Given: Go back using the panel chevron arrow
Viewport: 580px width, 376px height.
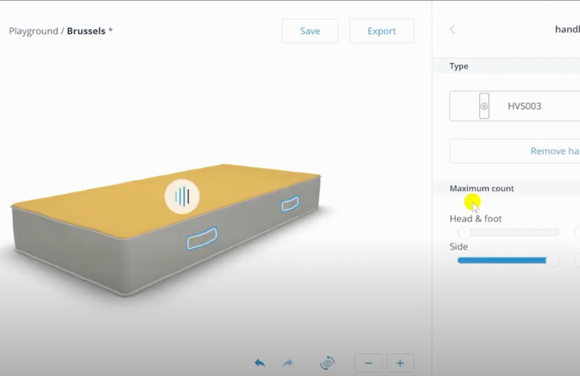Looking at the screenshot, I should (x=452, y=29).
